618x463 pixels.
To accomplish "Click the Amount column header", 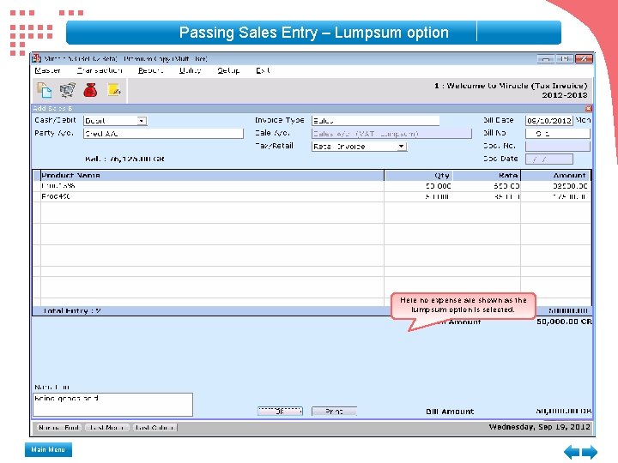I will 555,175.
